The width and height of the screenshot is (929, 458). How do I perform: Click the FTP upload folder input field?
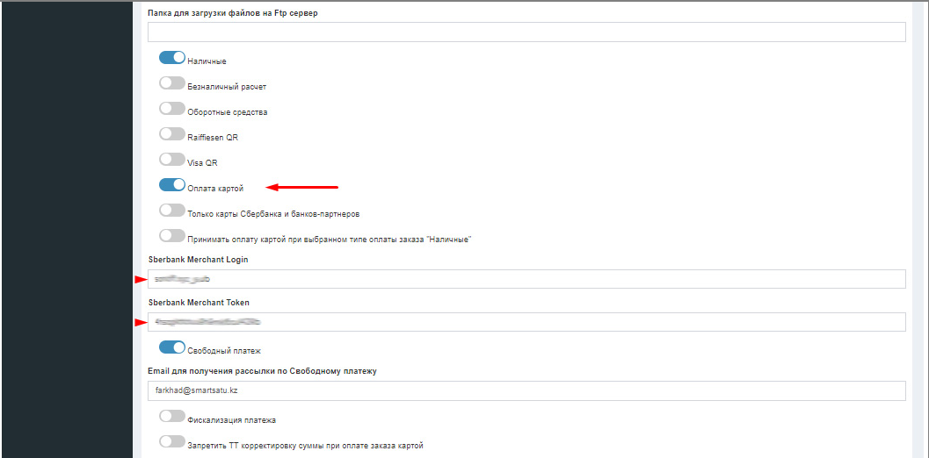click(x=526, y=32)
